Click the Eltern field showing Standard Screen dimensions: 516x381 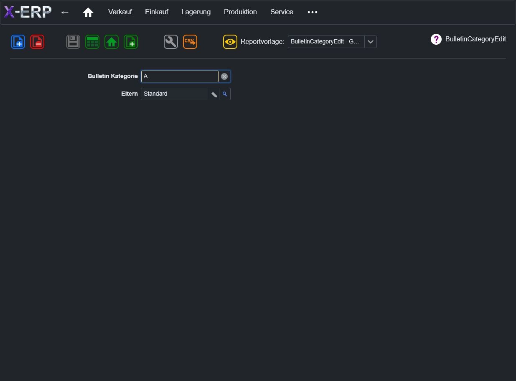click(x=175, y=94)
